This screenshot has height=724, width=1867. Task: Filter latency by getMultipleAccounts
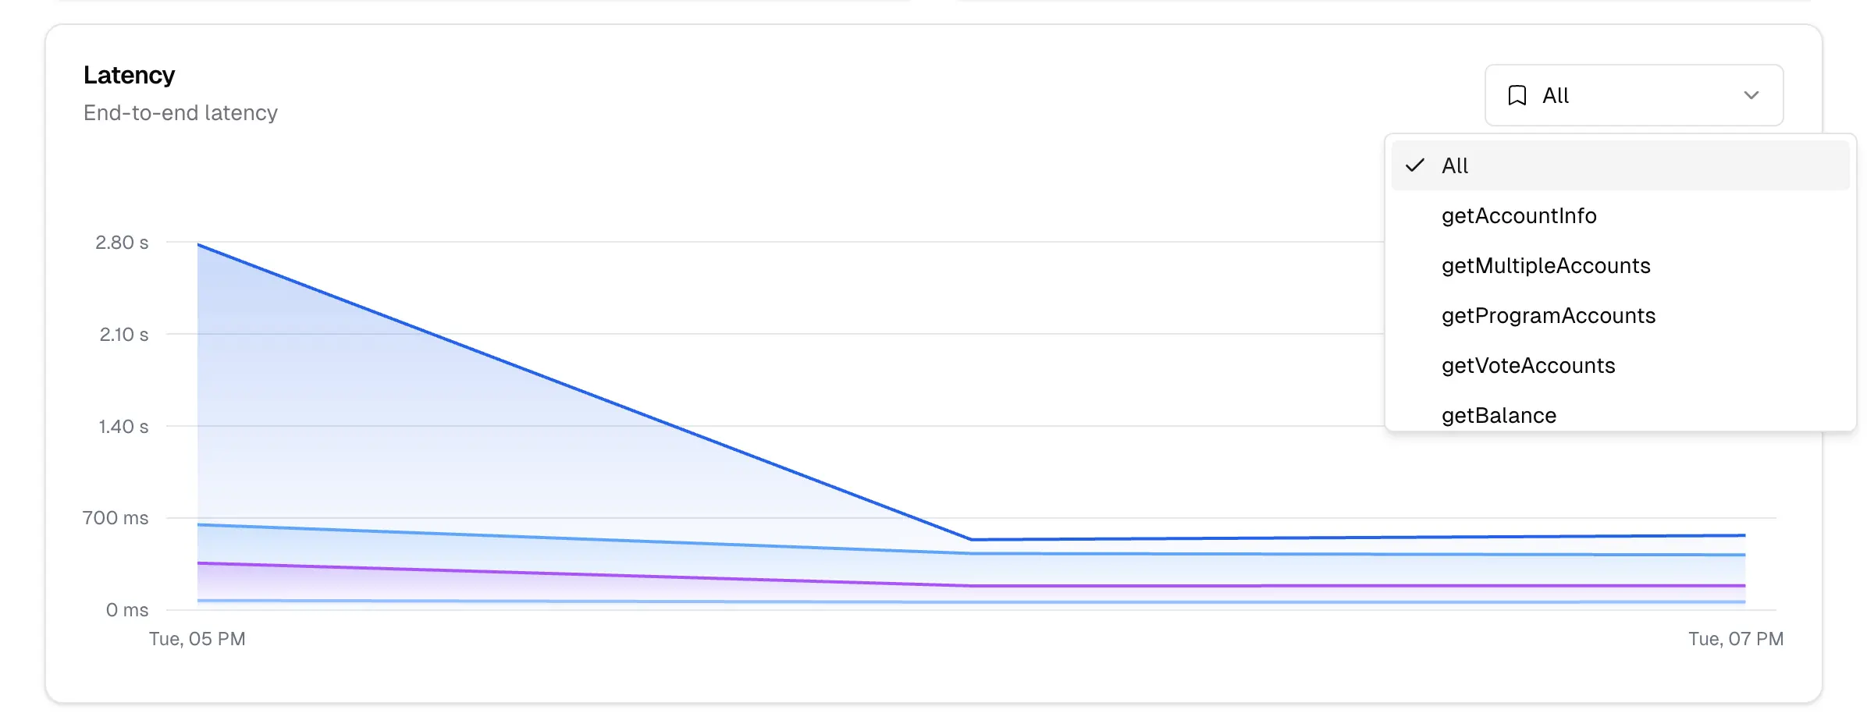coord(1545,265)
